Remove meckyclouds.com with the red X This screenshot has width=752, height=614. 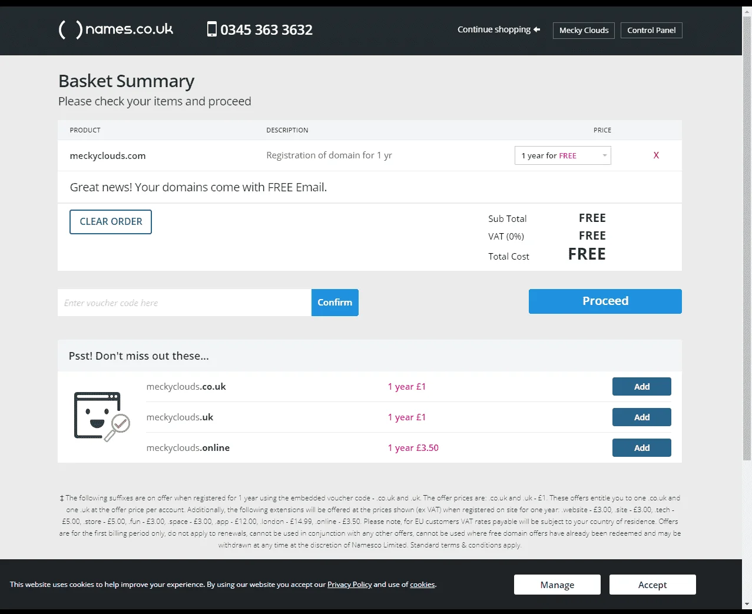tap(656, 155)
